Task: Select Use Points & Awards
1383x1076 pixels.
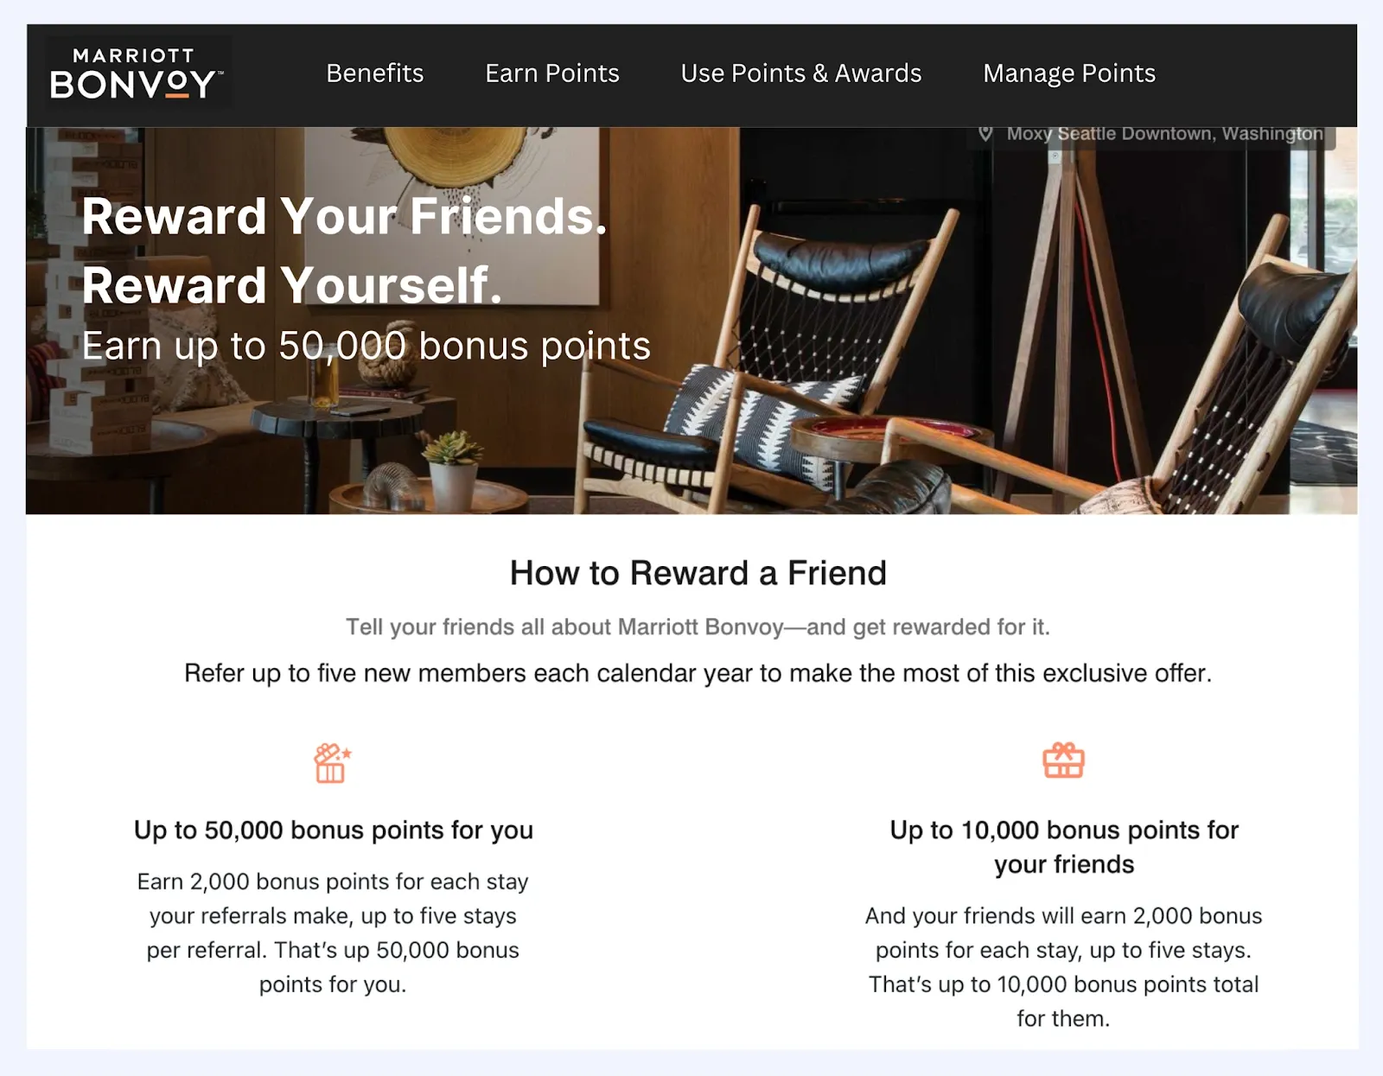Action: 800,73
